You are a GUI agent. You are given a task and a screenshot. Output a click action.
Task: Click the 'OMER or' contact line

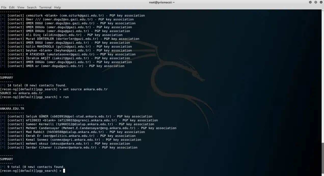click(x=62, y=66)
